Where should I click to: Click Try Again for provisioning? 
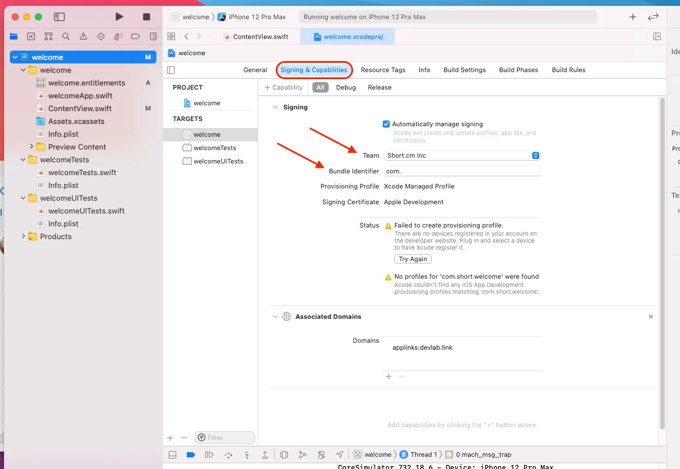point(413,259)
